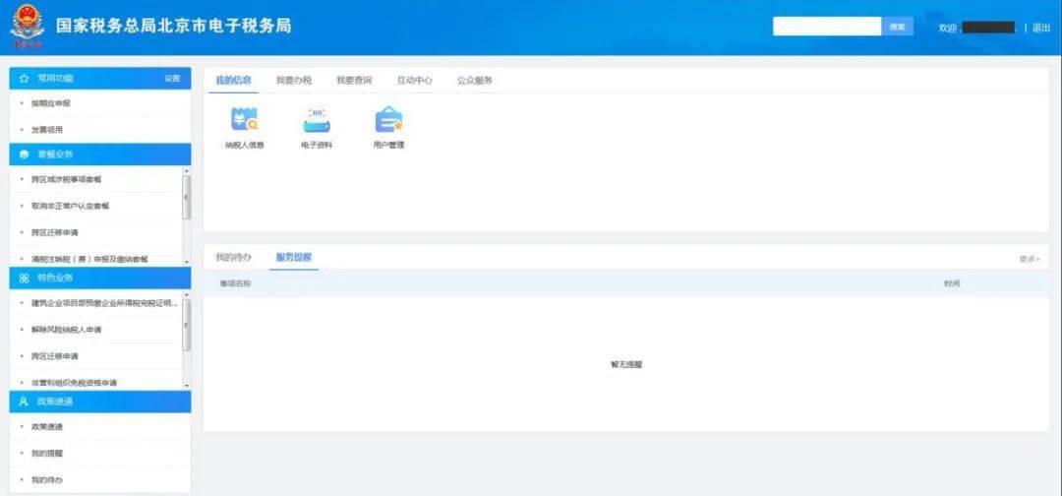1062x496 pixels.
Task: Switch to the 我要办税 tab
Action: (294, 80)
